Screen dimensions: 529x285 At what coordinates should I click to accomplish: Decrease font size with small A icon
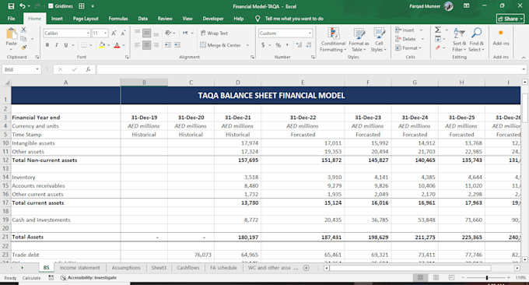[x=123, y=33]
